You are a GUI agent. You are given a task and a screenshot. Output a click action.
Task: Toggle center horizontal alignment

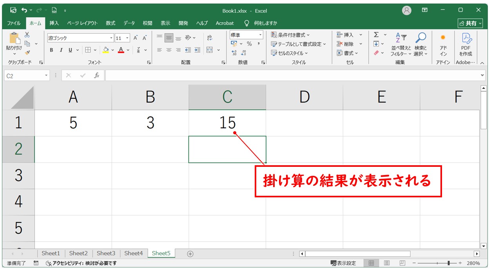coord(169,50)
